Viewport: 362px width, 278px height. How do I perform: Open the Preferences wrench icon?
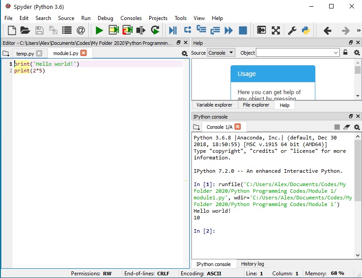[x=292, y=30]
